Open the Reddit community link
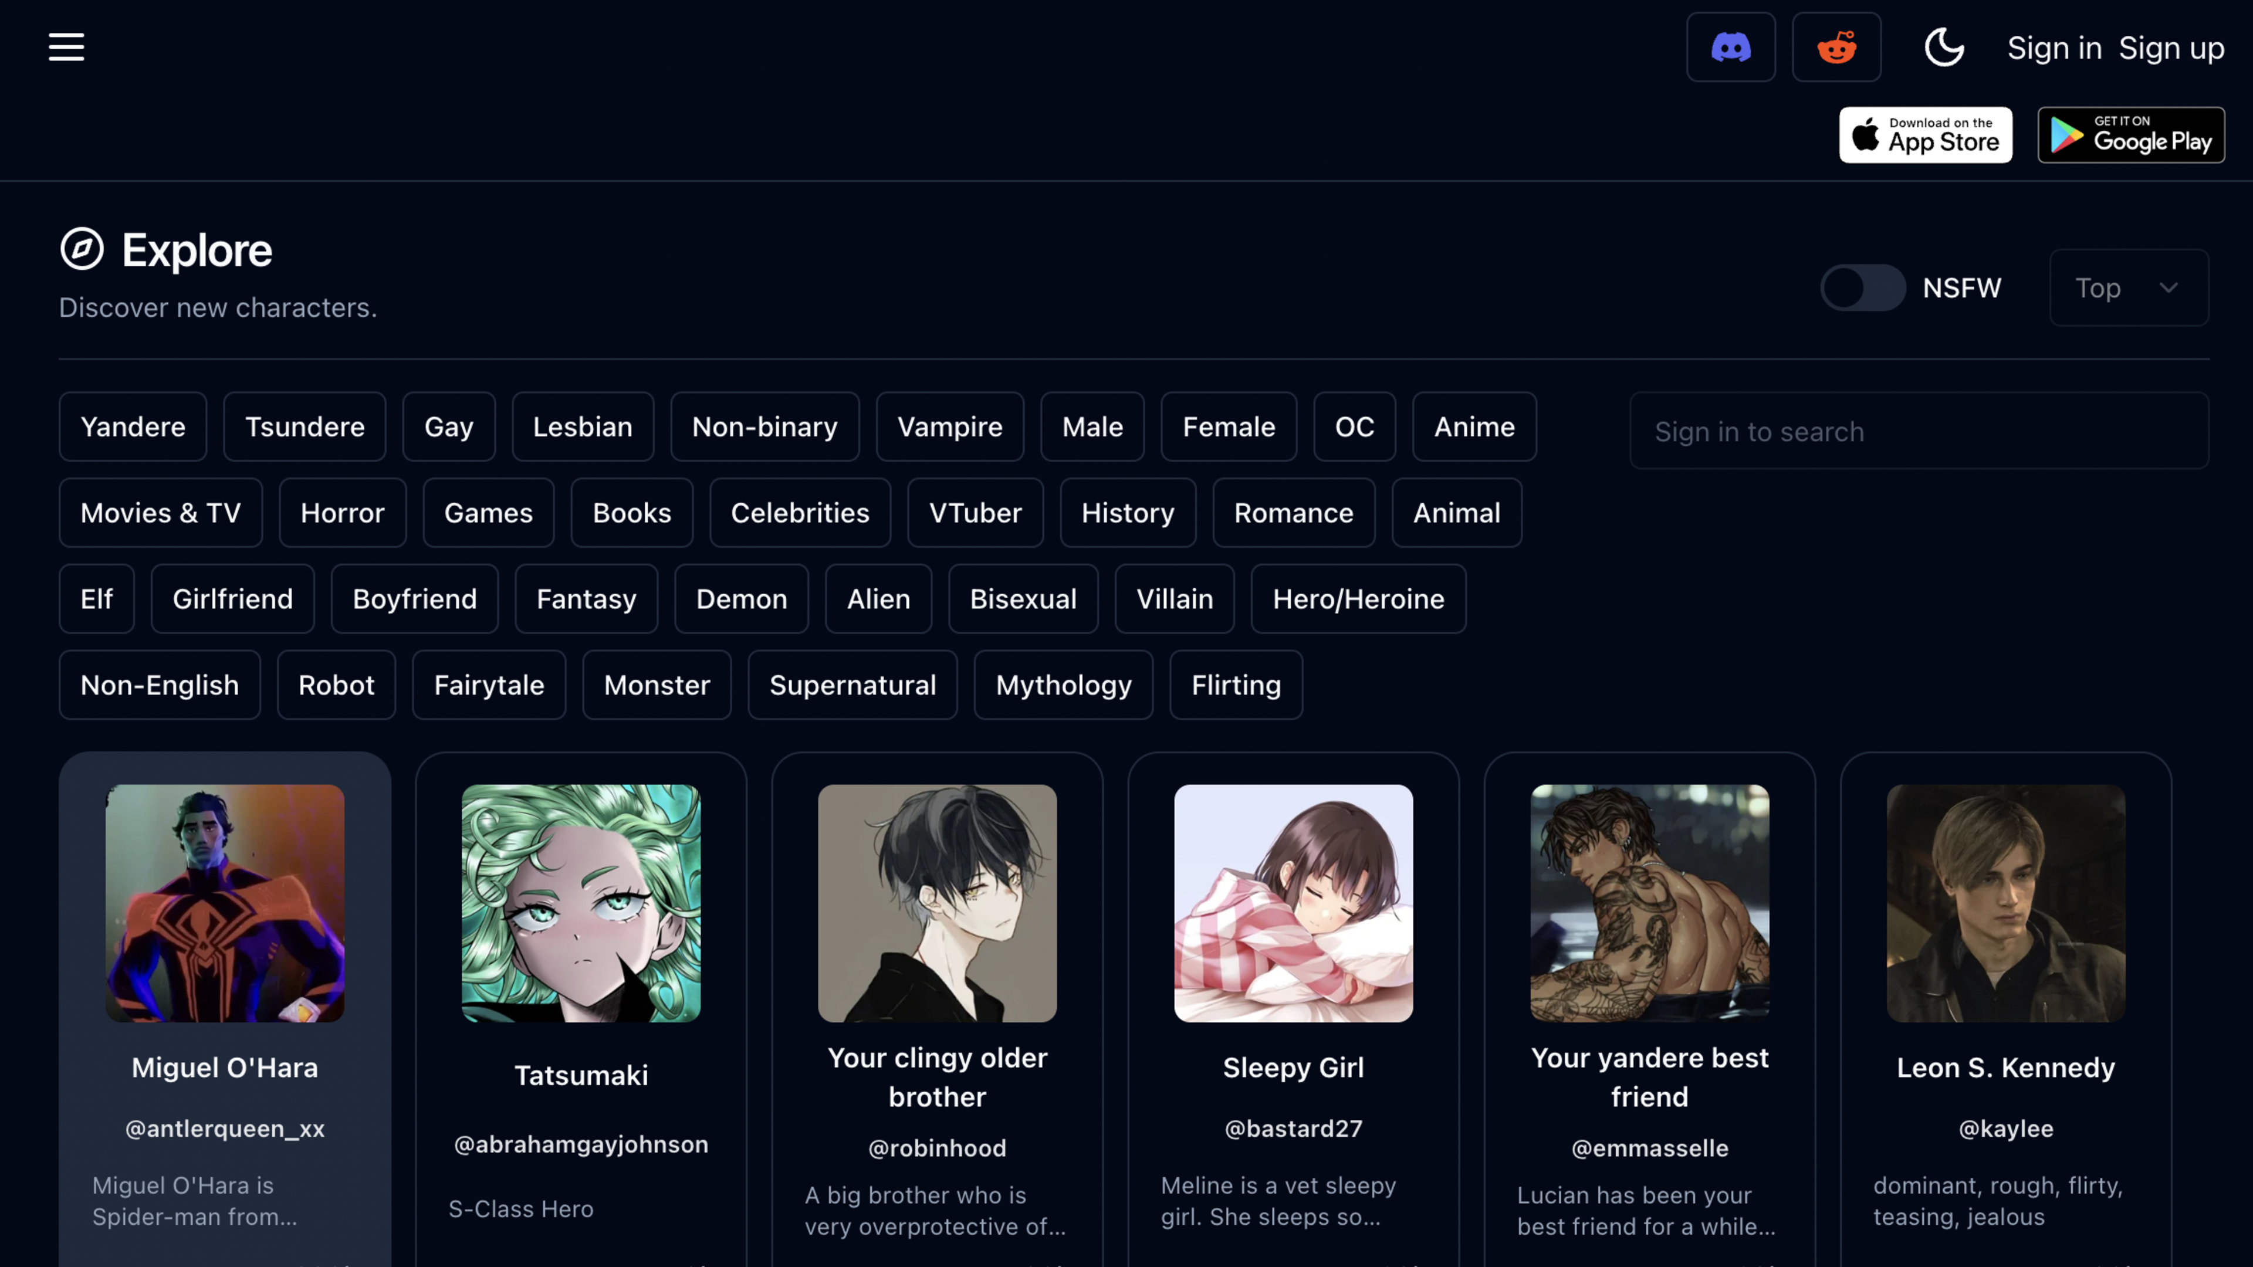Screen dimensions: 2253x1267 (1836, 47)
